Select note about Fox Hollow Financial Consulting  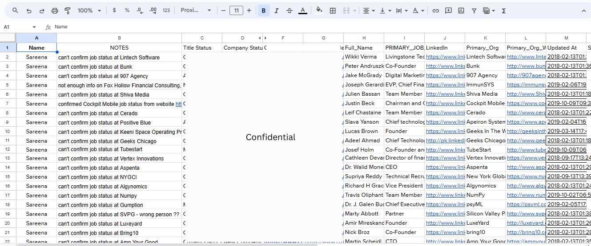pyautogui.click(x=119, y=85)
